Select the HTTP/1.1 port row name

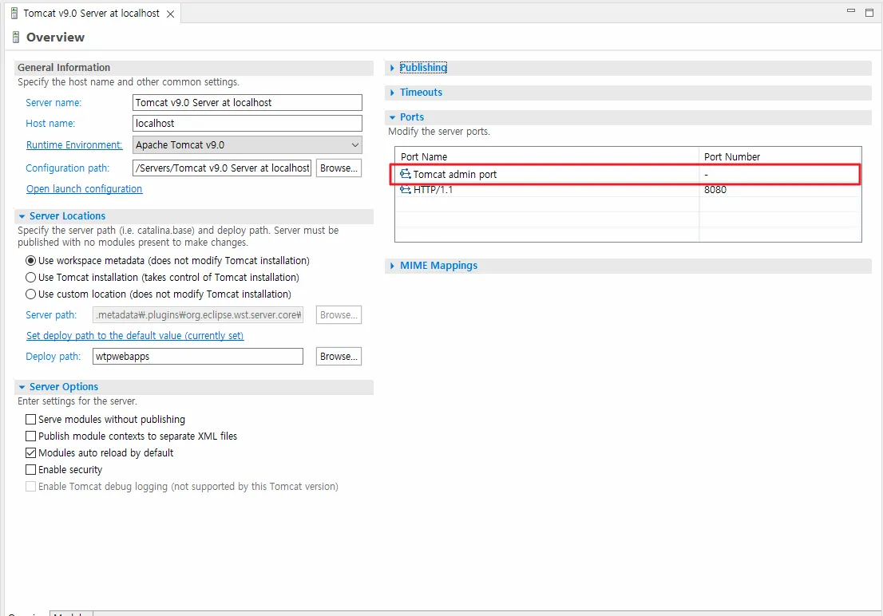[x=433, y=190]
